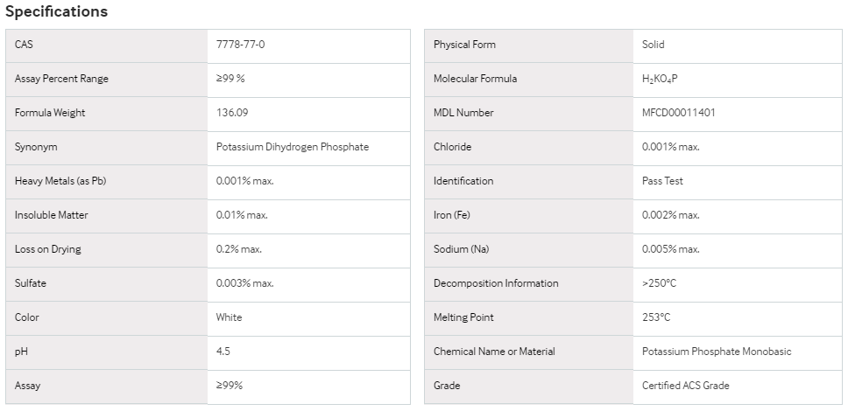This screenshot has width=848, height=411.
Task: Select the Molecular Formula H2KO4P value
Action: coord(660,79)
